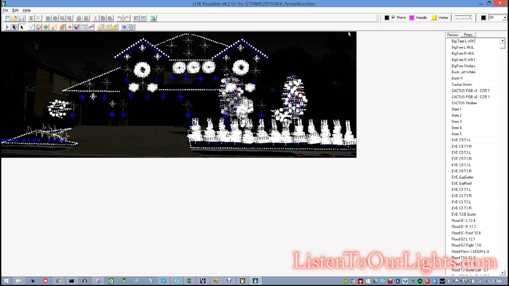Viewport: 509px width, 286px height.
Task: Open the Help menu
Action: (x=27, y=10)
